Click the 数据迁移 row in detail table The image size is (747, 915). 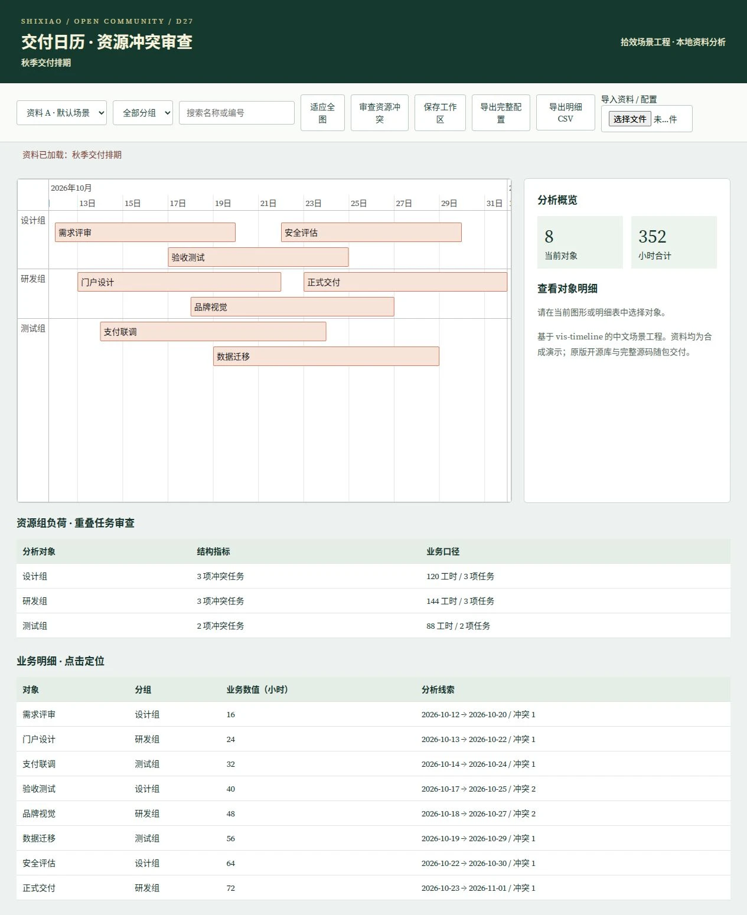(373, 838)
